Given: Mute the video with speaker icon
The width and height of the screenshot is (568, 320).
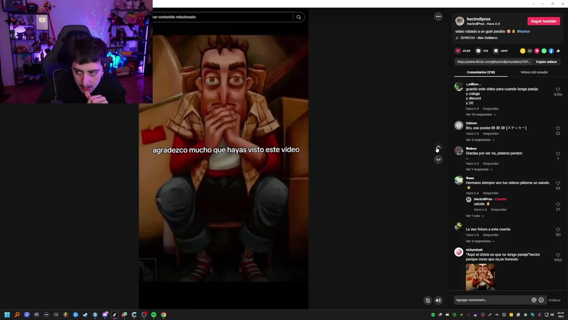Looking at the screenshot, I should (x=438, y=300).
